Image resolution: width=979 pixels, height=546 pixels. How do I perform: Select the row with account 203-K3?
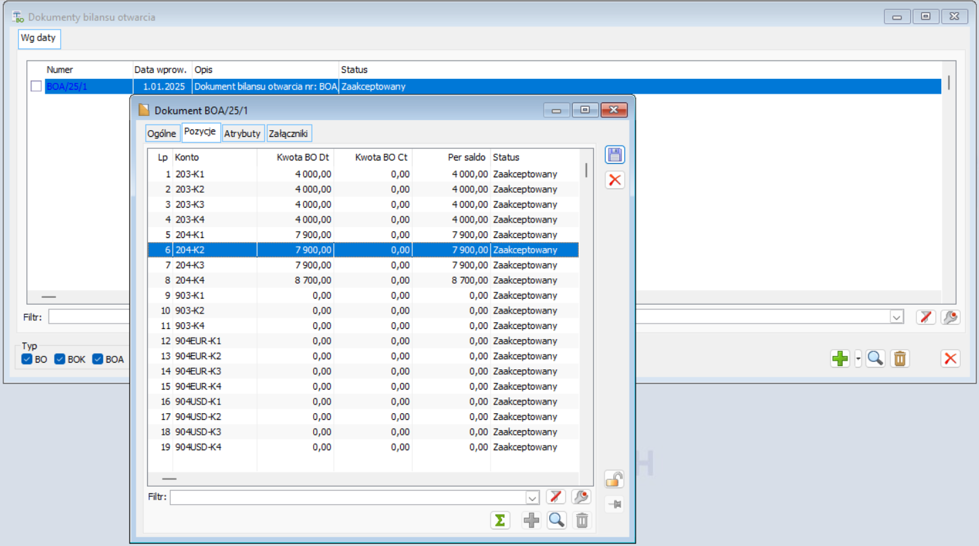click(363, 204)
